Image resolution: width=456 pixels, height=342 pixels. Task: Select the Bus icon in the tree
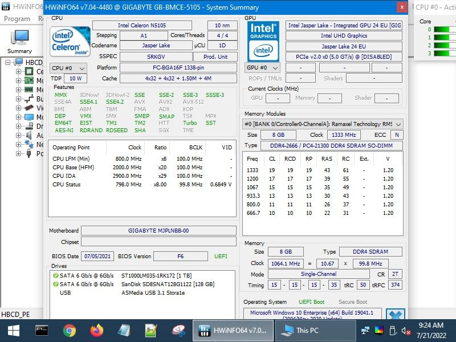point(29,99)
